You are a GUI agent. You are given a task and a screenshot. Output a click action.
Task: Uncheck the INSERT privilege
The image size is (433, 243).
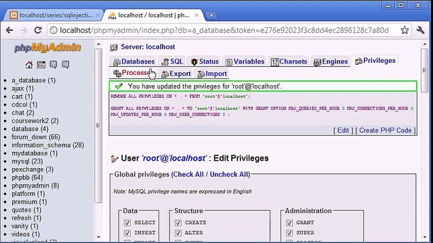[x=127, y=233]
